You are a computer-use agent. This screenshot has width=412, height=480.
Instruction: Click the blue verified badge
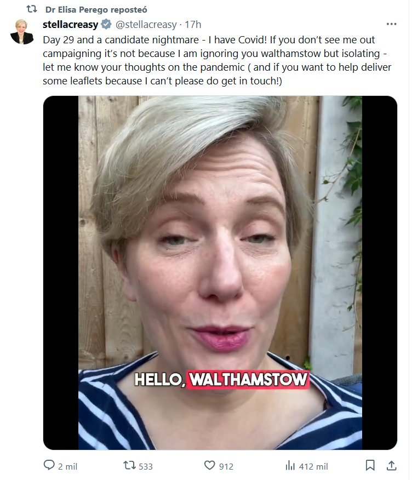[x=106, y=25]
